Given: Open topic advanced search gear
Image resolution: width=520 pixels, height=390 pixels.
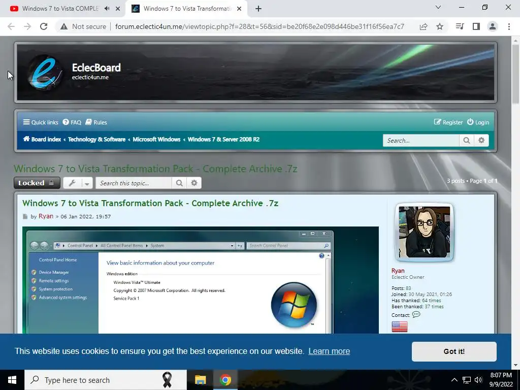Looking at the screenshot, I should point(194,183).
